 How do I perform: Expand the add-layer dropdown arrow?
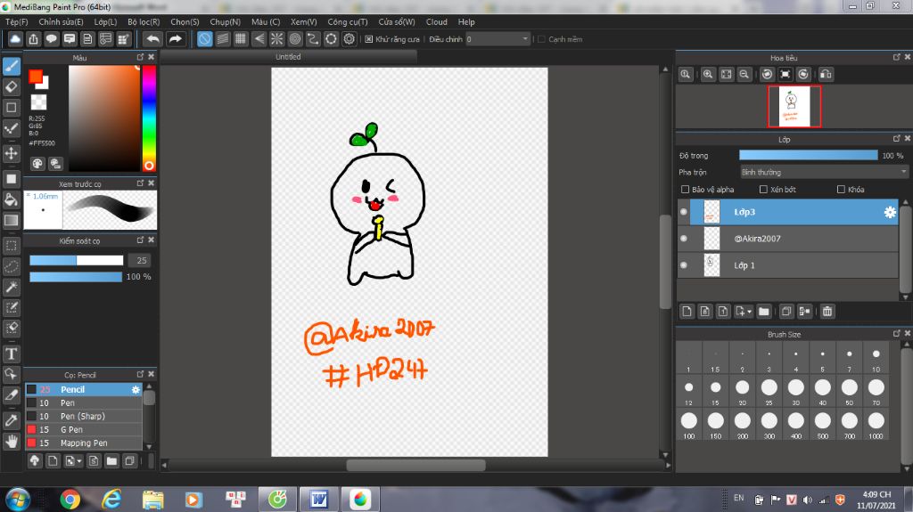pyautogui.click(x=749, y=312)
